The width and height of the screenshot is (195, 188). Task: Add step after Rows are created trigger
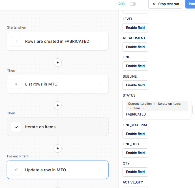(x=58, y=63)
